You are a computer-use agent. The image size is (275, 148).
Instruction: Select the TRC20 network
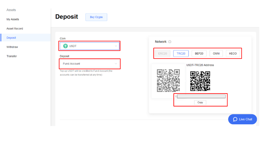(181, 54)
